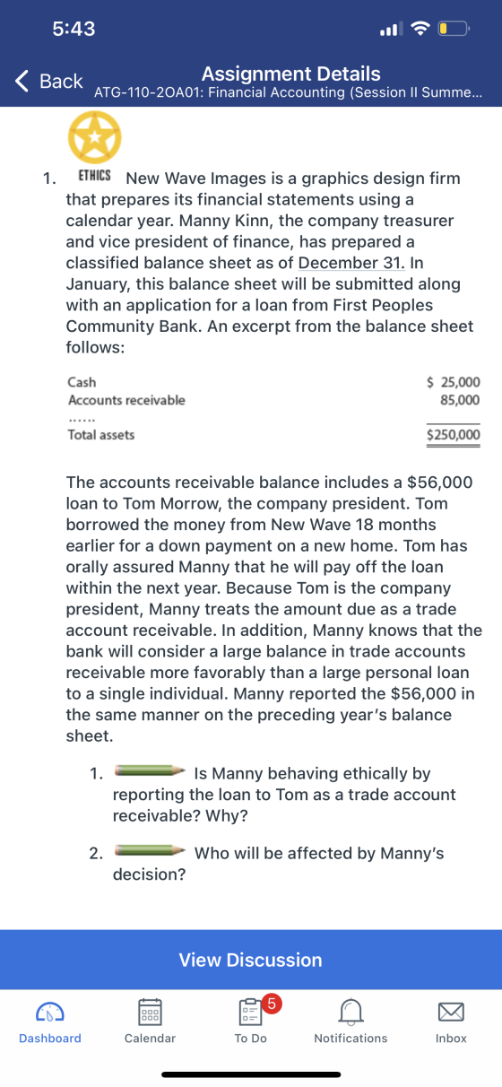This screenshot has width=502, height=1087.
Task: Tap the Assignment Details header title
Action: (290, 74)
